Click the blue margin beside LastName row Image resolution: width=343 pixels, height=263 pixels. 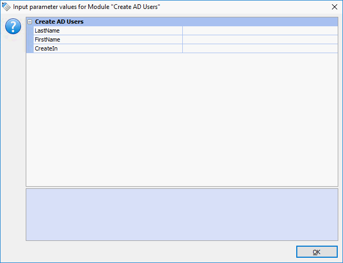point(30,31)
